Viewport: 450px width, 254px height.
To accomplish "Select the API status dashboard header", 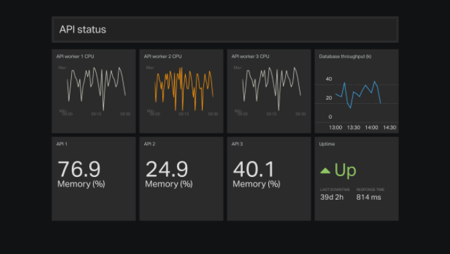I will [225, 29].
